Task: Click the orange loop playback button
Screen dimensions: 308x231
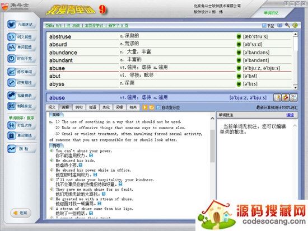Action: [151, 107]
